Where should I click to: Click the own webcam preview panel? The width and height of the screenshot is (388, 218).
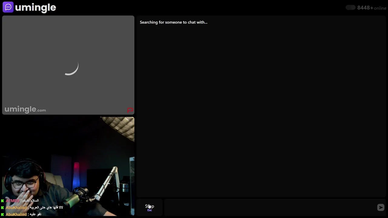tap(68, 166)
